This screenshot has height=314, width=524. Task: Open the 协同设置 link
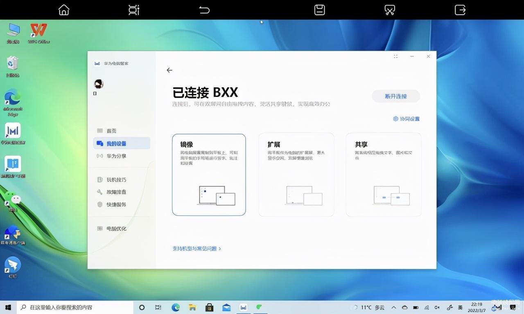pos(407,119)
